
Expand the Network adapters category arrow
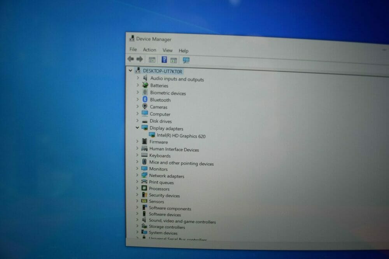[x=137, y=175]
